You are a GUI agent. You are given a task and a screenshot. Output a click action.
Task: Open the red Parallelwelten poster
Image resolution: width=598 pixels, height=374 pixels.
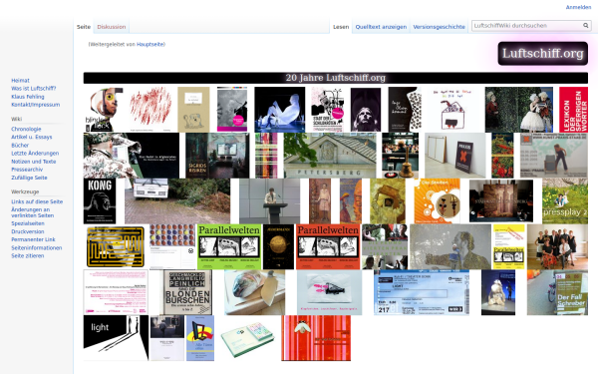click(x=328, y=247)
